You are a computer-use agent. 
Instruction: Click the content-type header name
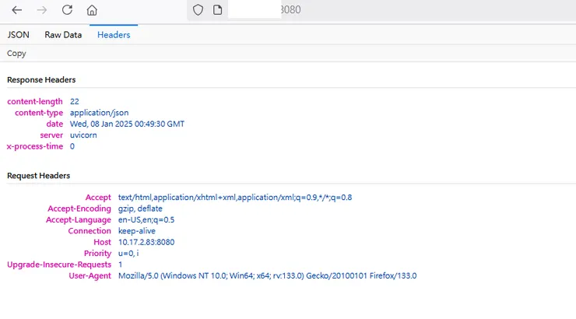39,113
